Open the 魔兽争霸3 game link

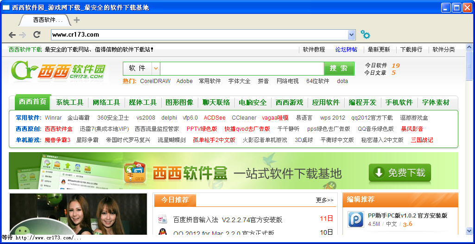[57, 141]
